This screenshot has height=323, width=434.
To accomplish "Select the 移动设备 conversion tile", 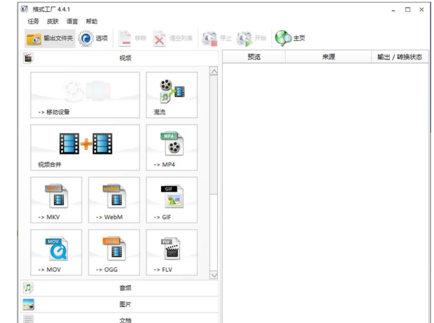I will tap(85, 95).
